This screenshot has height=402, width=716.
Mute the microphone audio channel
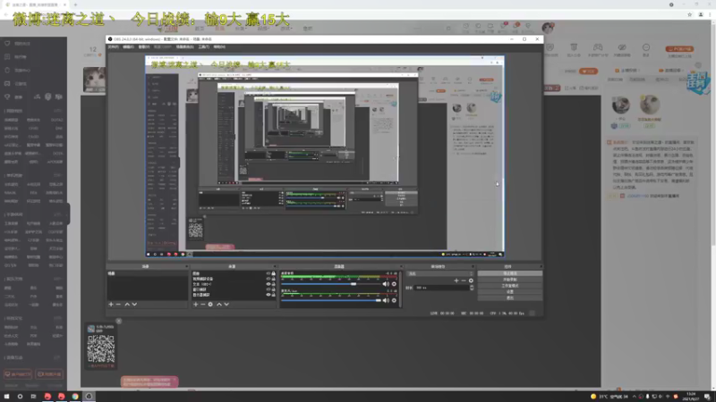tap(386, 300)
